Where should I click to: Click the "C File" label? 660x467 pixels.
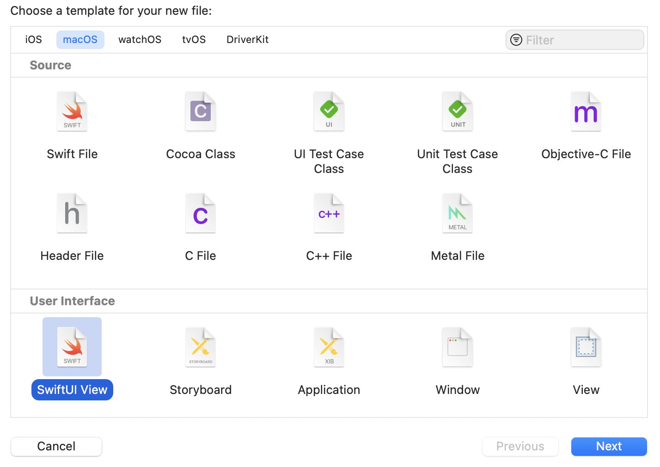(x=201, y=256)
